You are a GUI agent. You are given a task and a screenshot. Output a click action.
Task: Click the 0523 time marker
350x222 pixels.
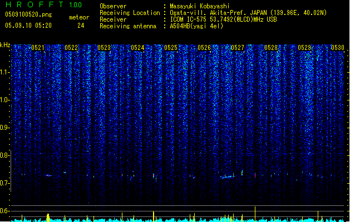pyautogui.click(x=104, y=48)
